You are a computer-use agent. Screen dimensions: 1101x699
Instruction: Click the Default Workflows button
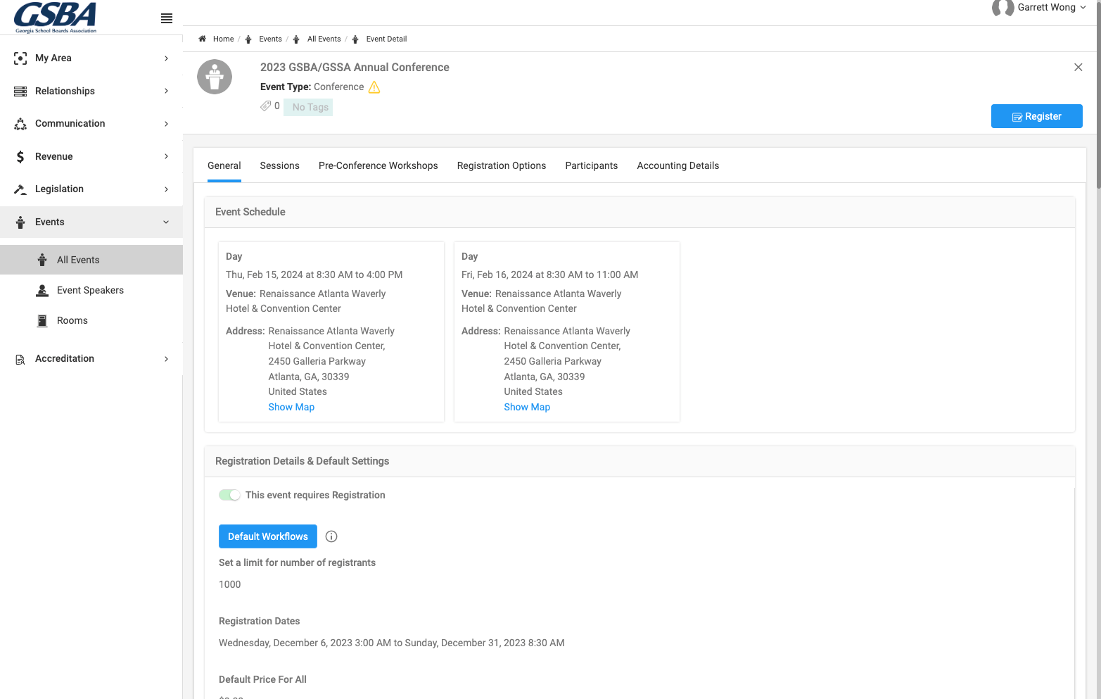click(268, 536)
